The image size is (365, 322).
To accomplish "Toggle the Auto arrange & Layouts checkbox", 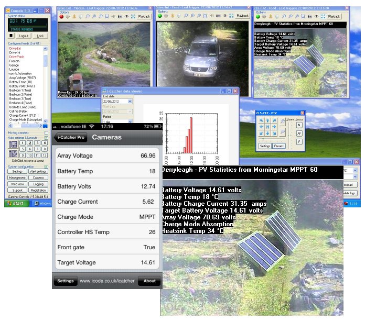I will [47, 138].
